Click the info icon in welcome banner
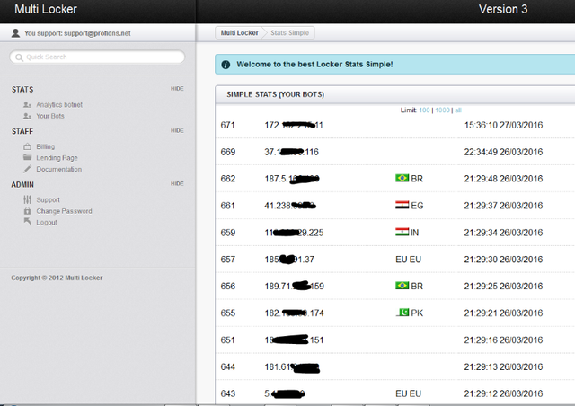Image resolution: width=575 pixels, height=406 pixels. pos(226,65)
